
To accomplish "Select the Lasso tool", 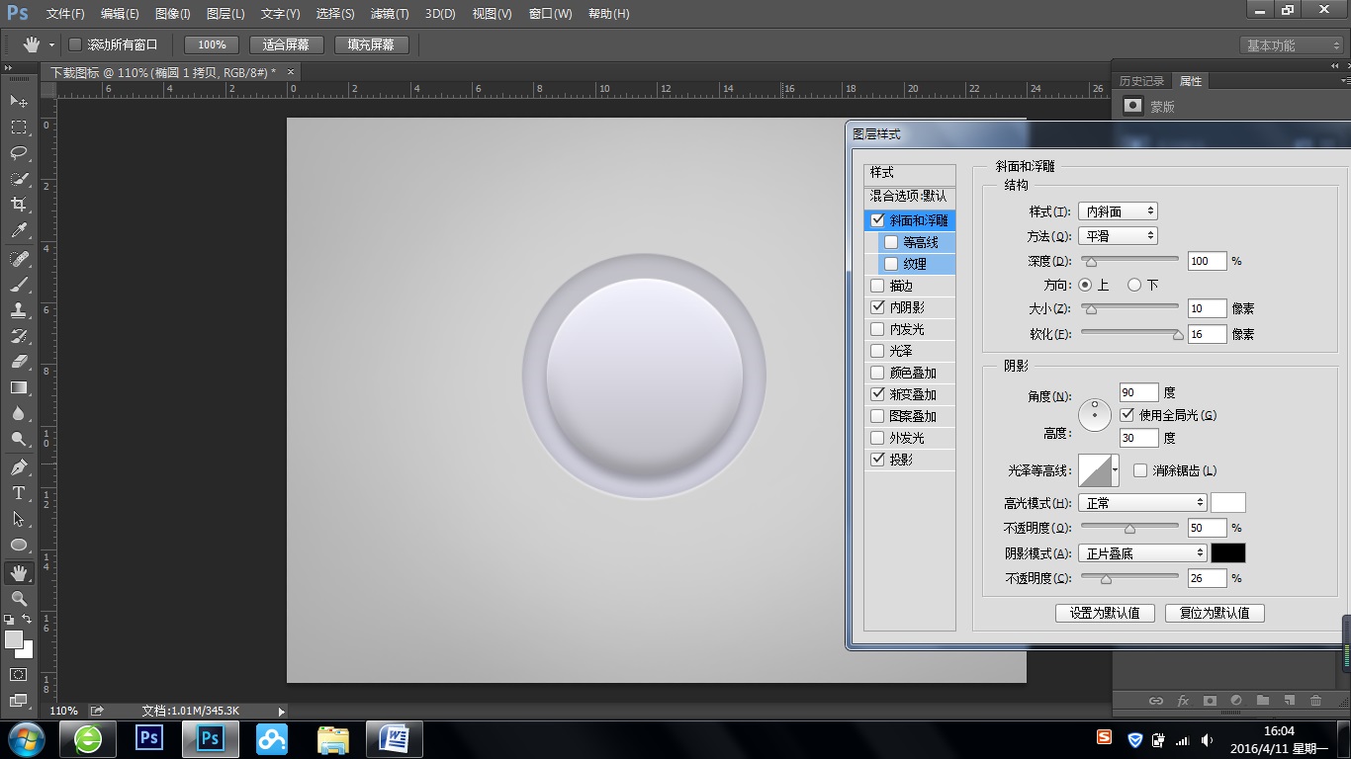I will pyautogui.click(x=19, y=153).
